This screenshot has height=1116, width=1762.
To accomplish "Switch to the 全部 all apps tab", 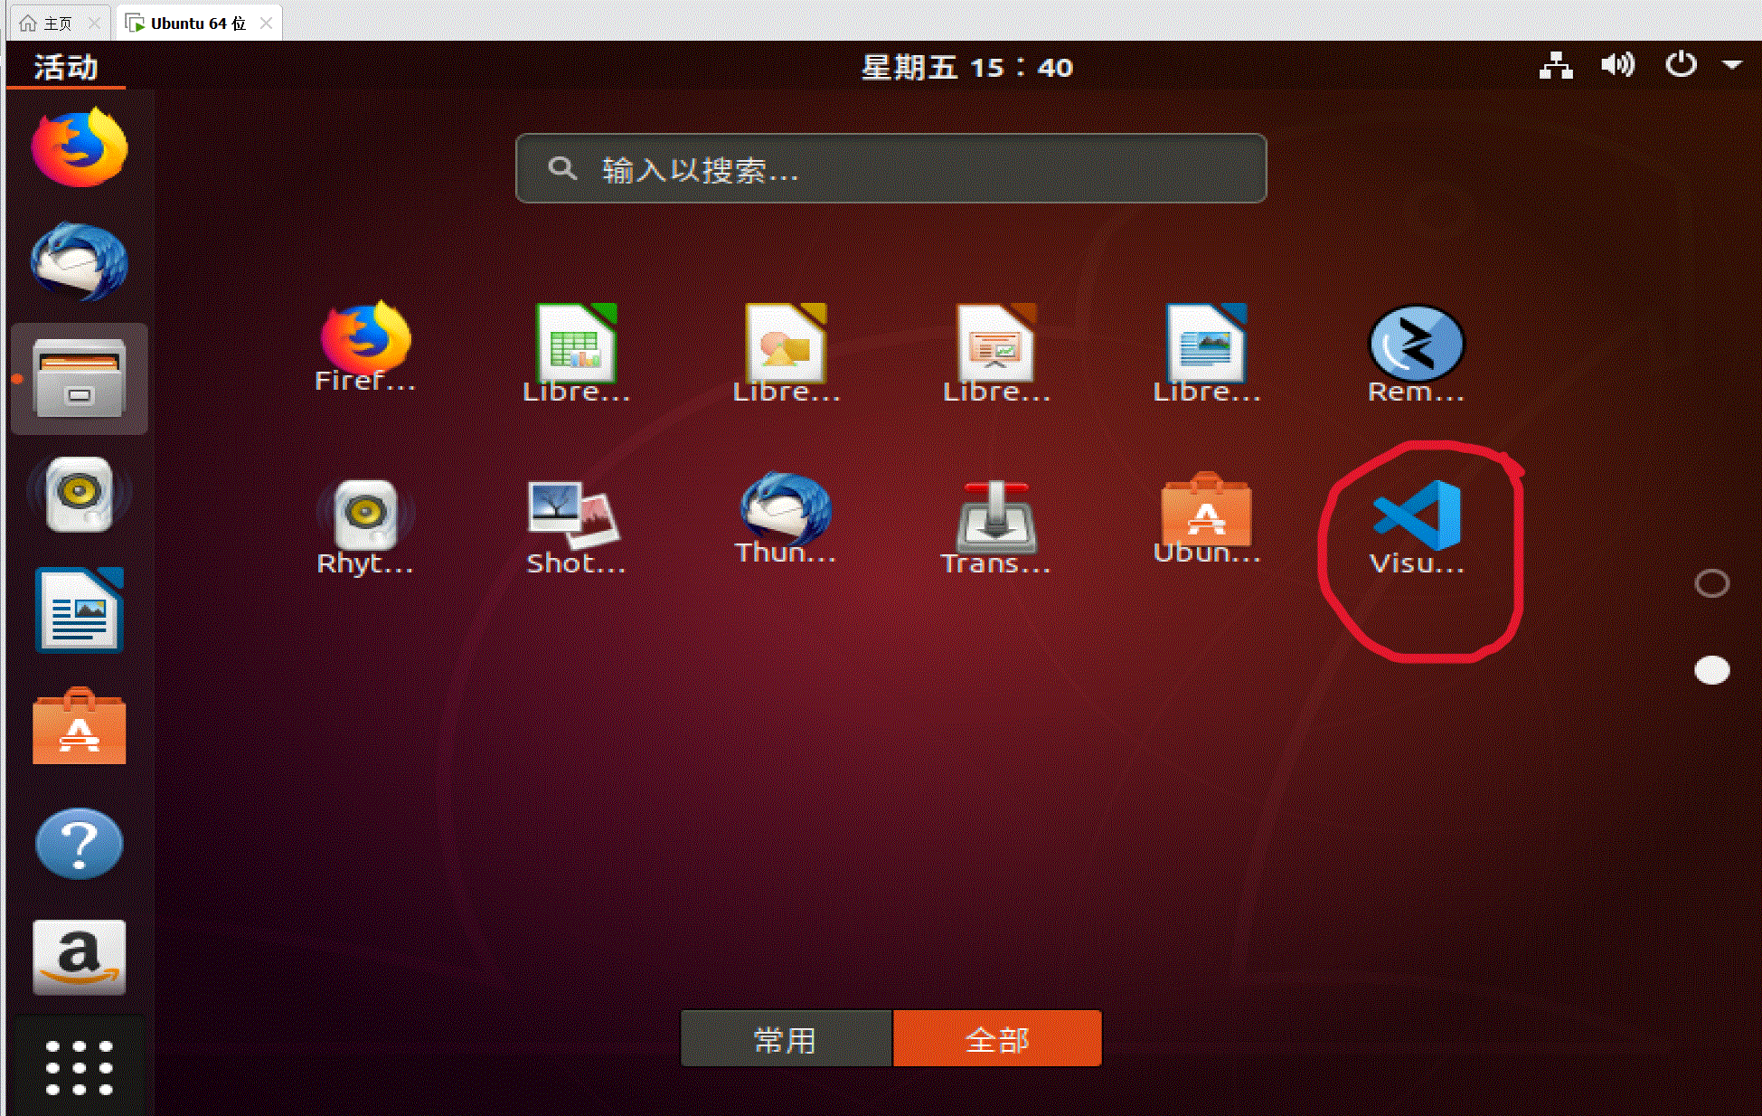I will 997,1039.
